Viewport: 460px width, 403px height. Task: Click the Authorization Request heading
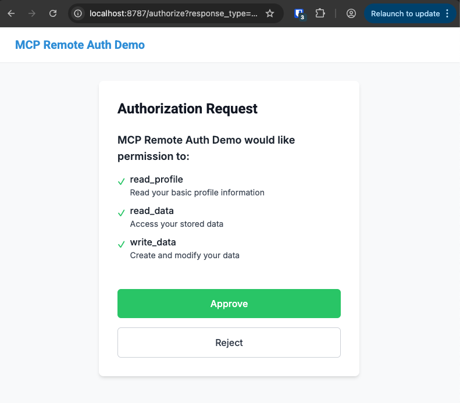coord(187,109)
